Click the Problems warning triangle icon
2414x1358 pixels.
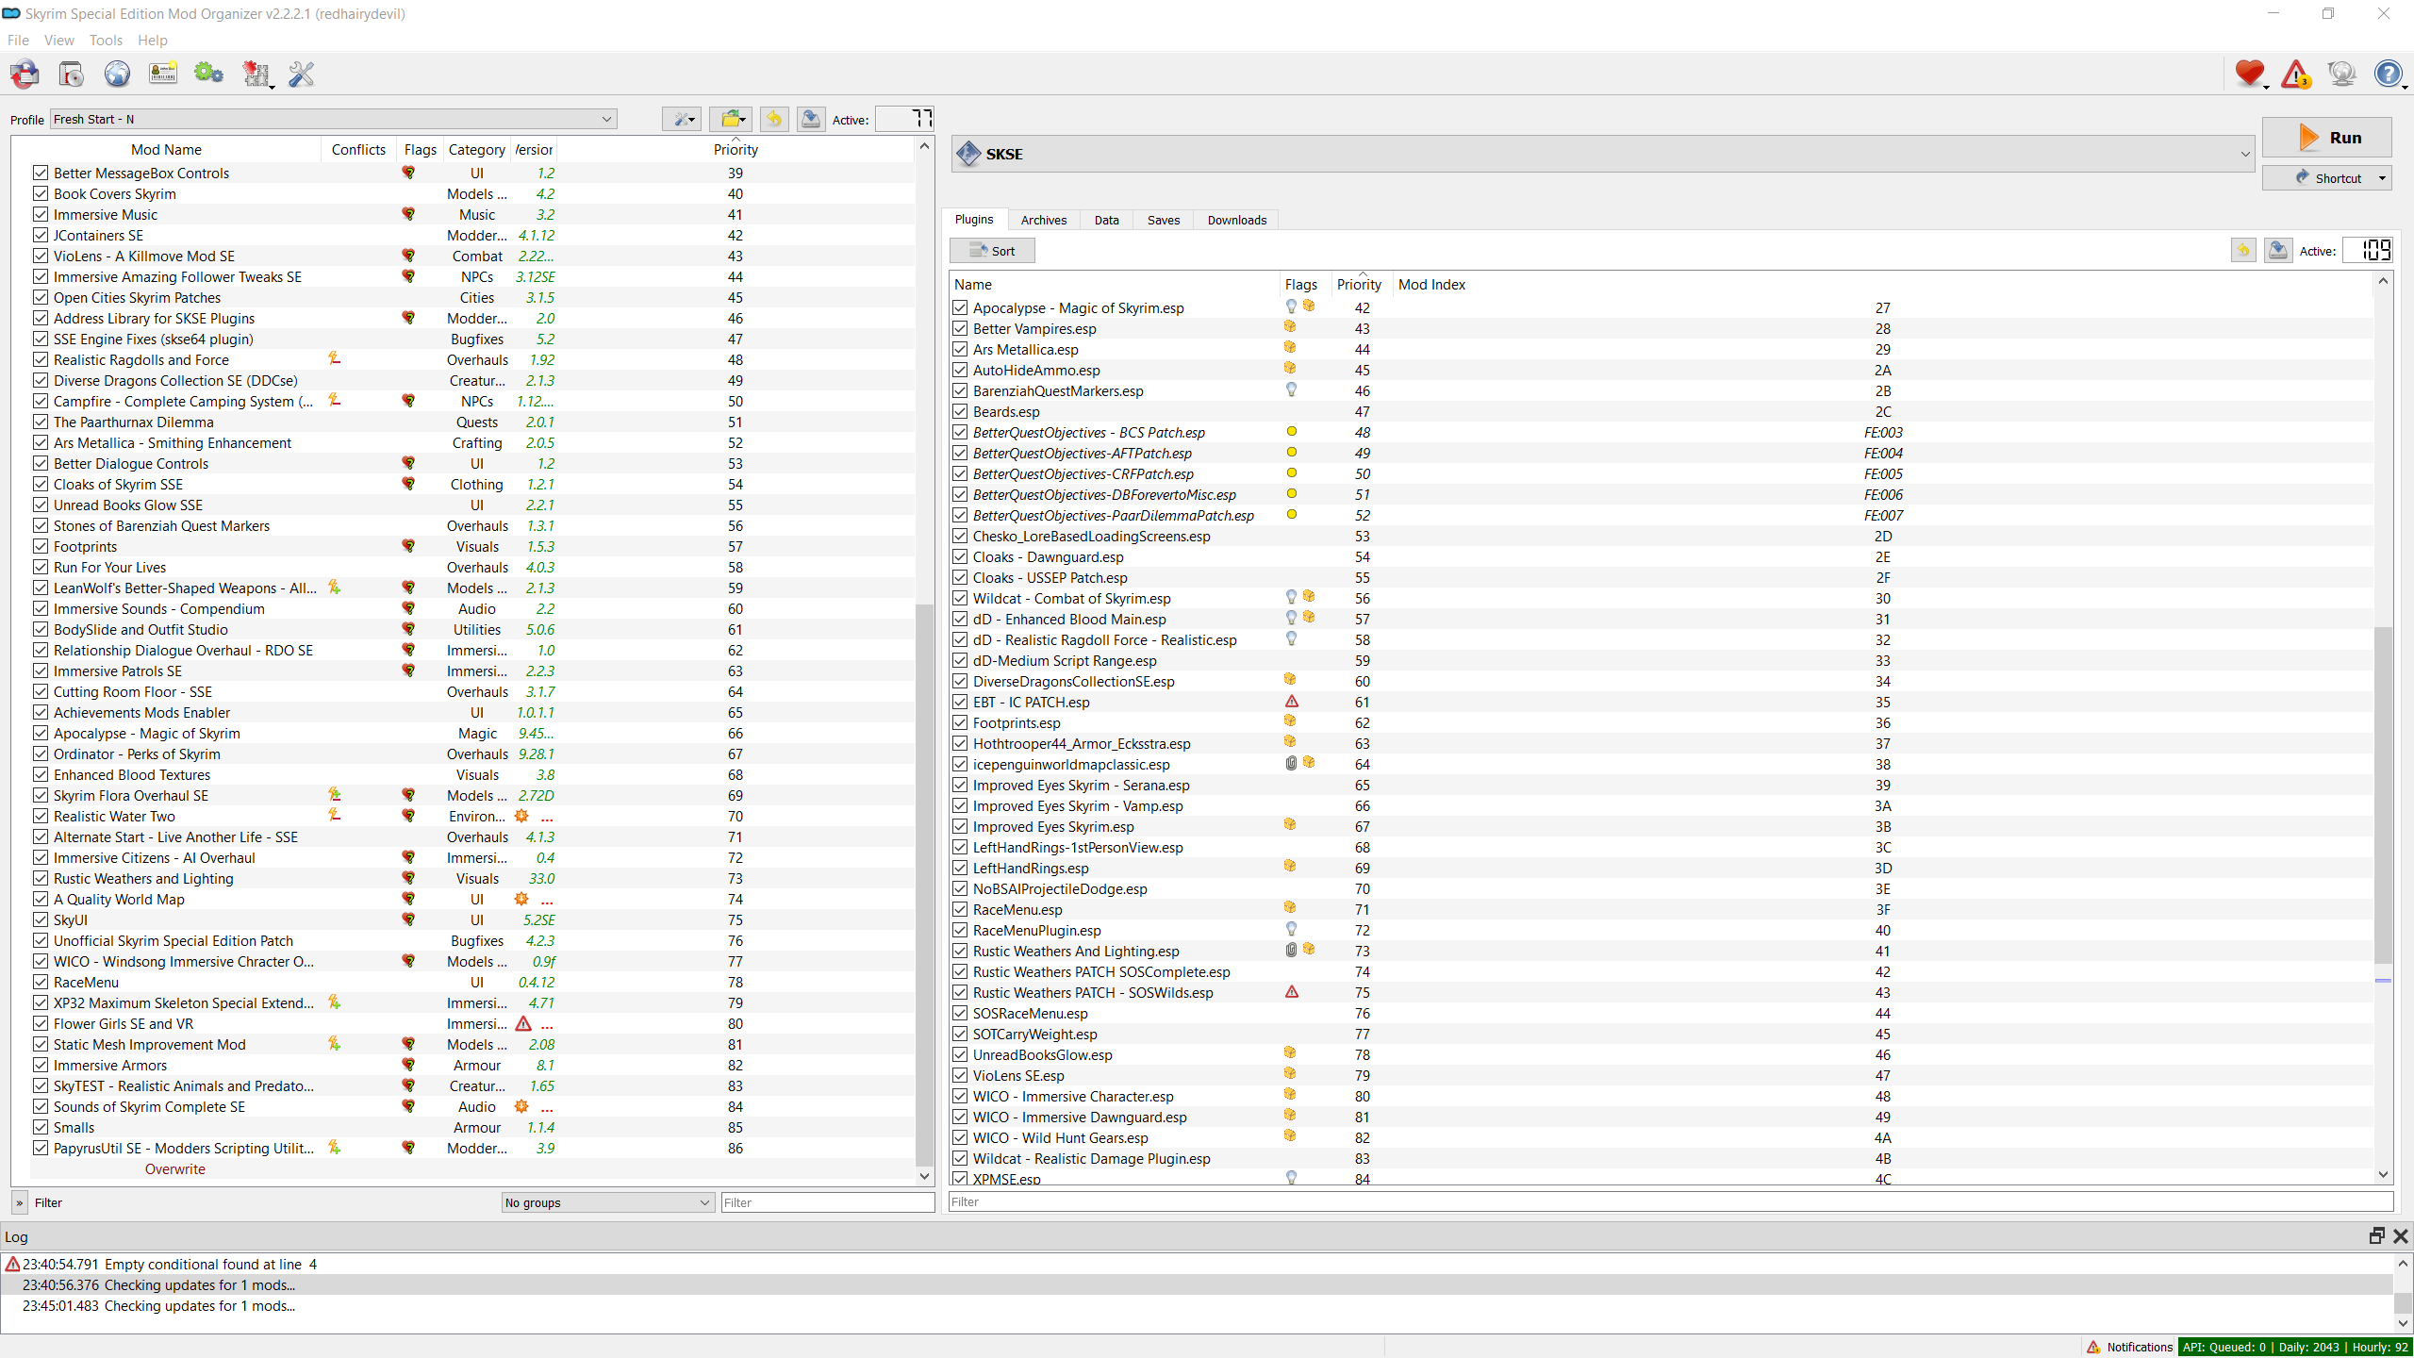(2295, 74)
